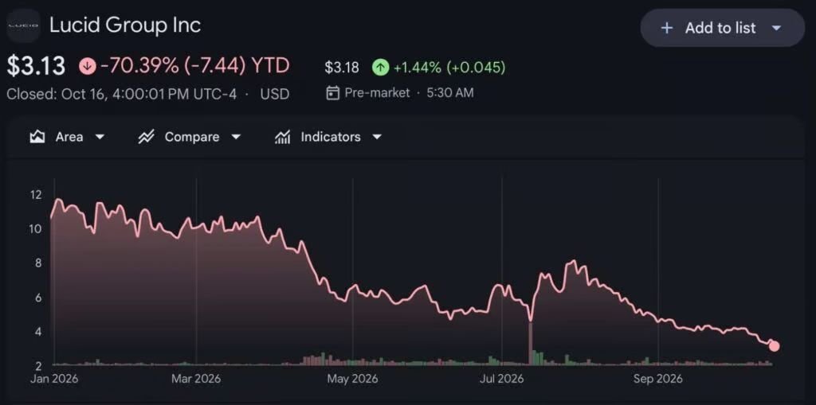Click the Compare lines icon
816x405 pixels.
147,137
